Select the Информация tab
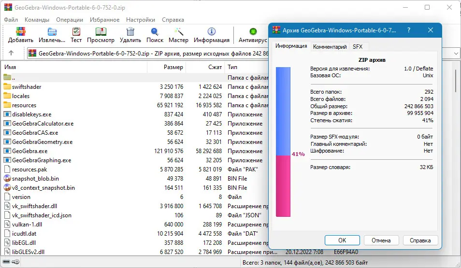Viewport: 461px width, 268px height. [x=291, y=46]
